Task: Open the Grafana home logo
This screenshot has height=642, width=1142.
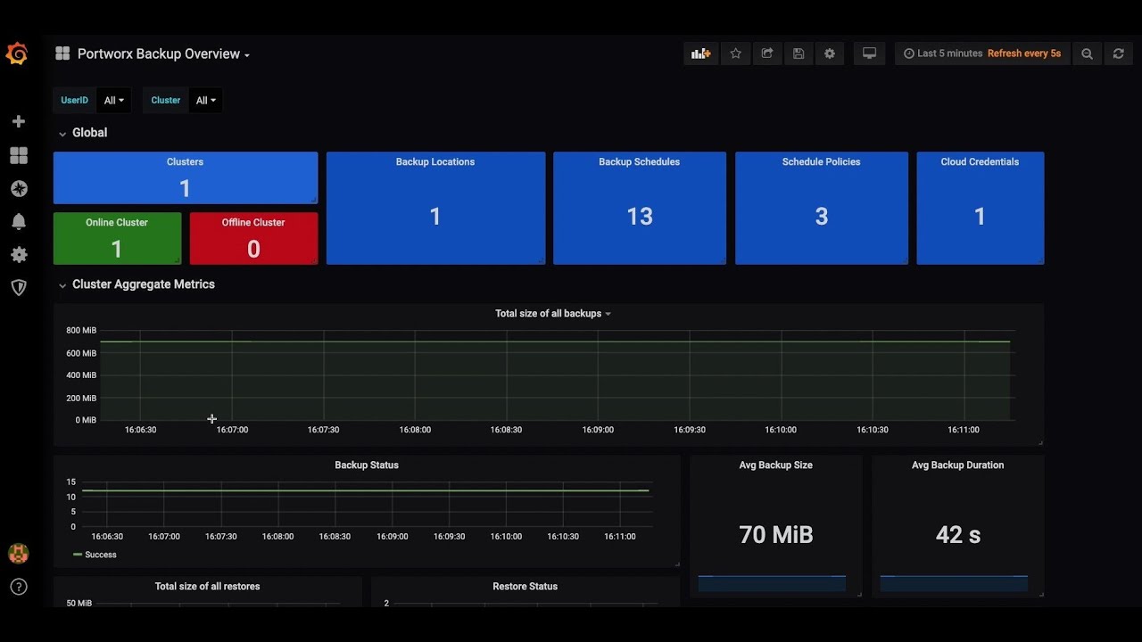Action: tap(17, 54)
